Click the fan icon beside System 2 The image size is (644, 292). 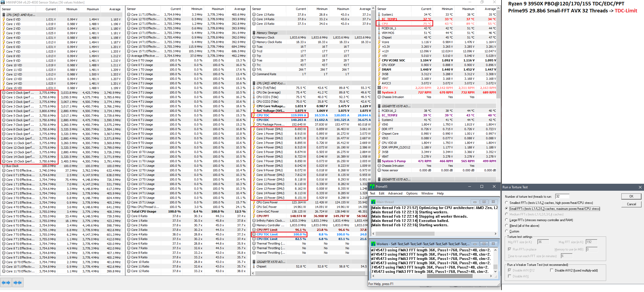[x=379, y=92]
